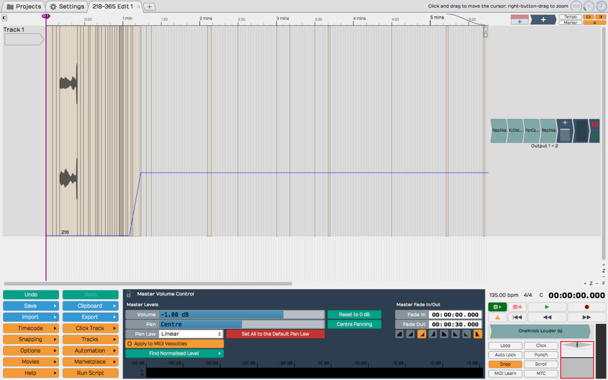Open the Pan Law Linear dropdown
This screenshot has height=380, width=608.
[x=191, y=334]
